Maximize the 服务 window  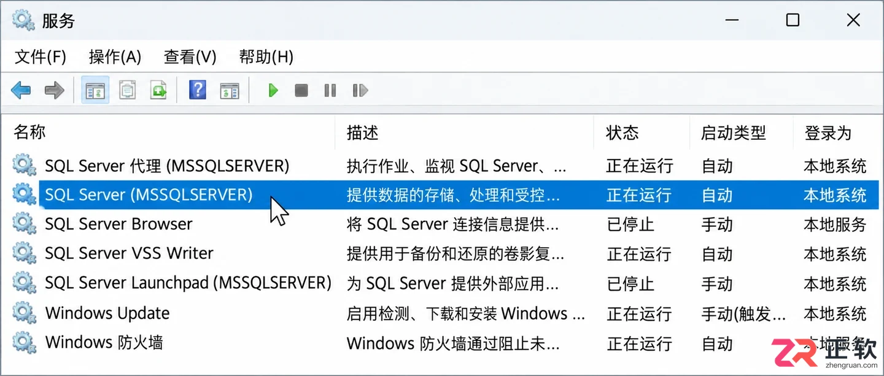[793, 20]
